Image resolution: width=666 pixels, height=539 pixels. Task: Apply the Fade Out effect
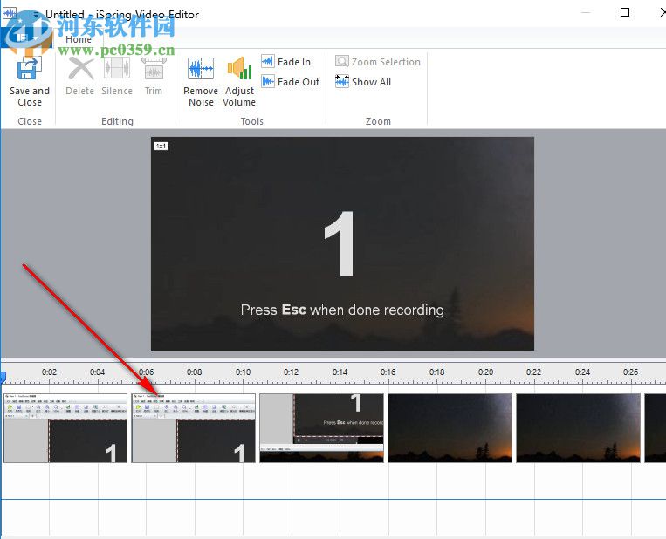pos(290,82)
